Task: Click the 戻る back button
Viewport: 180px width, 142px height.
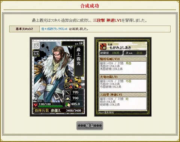Action: [x=90, y=125]
